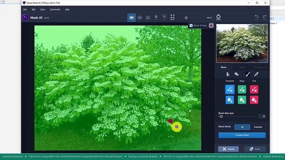Switch to quad comparison view icon
Screen dimensions: 285x160
click(x=148, y=18)
